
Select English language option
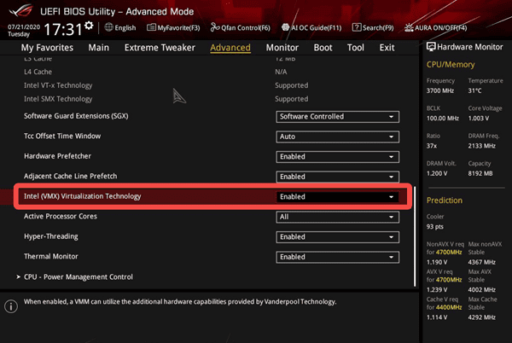point(125,28)
